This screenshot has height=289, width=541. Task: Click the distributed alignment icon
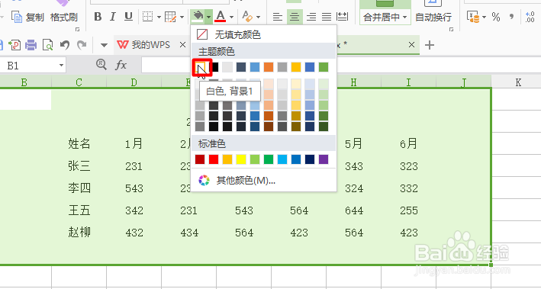(x=343, y=17)
